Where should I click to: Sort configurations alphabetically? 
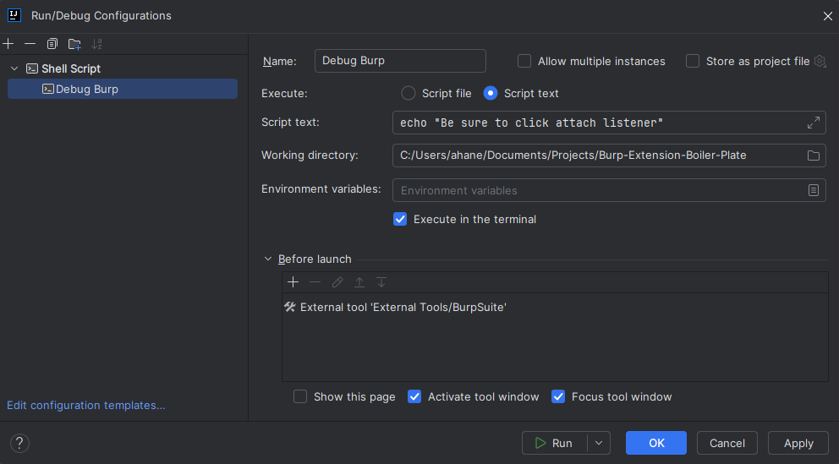point(96,44)
